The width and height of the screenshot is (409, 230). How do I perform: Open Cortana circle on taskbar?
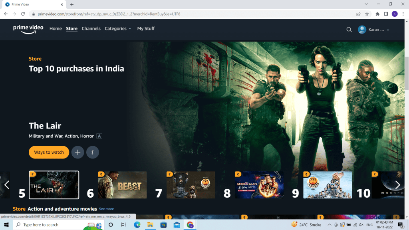coord(111,224)
